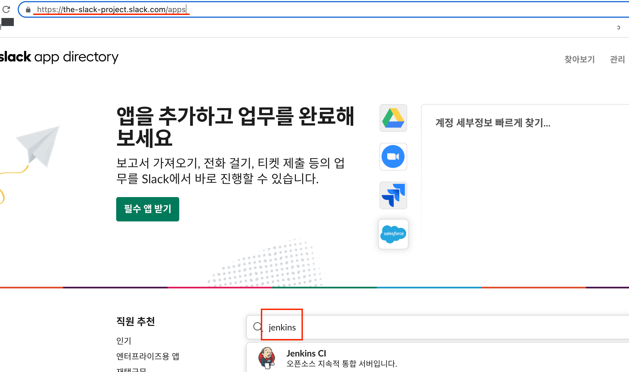Open the 인기 category link

[x=124, y=340]
